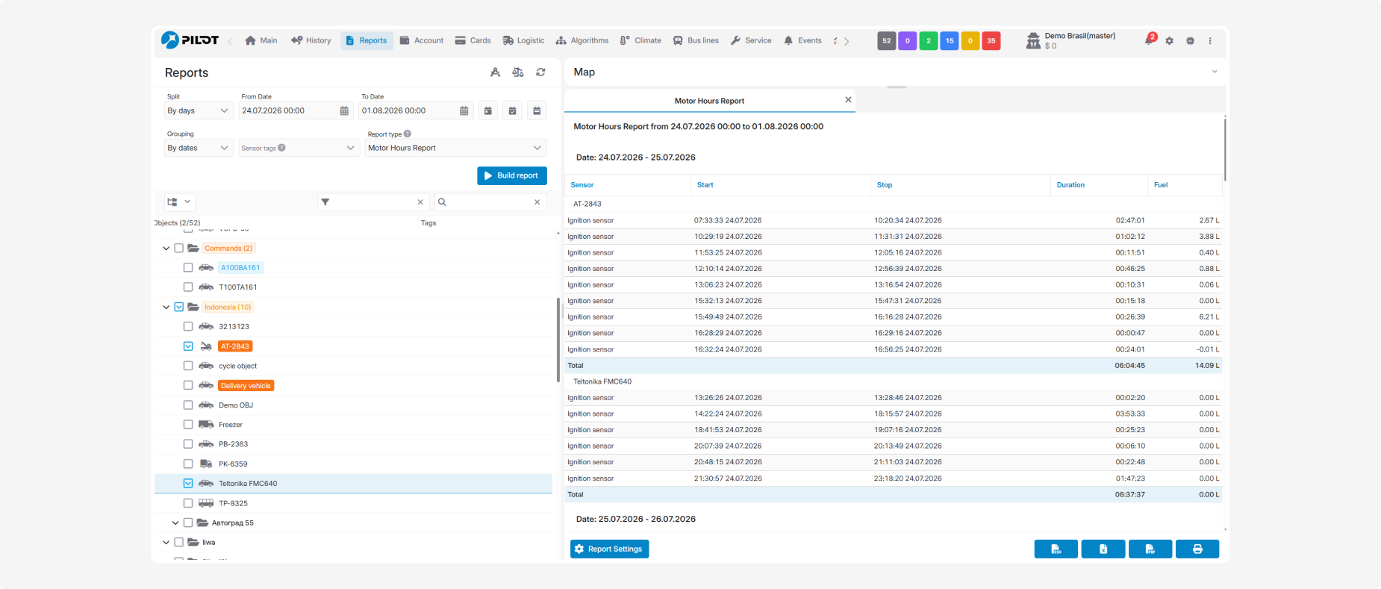The width and height of the screenshot is (1381, 589).
Task: Refresh the Reports panel
Action: tap(540, 72)
